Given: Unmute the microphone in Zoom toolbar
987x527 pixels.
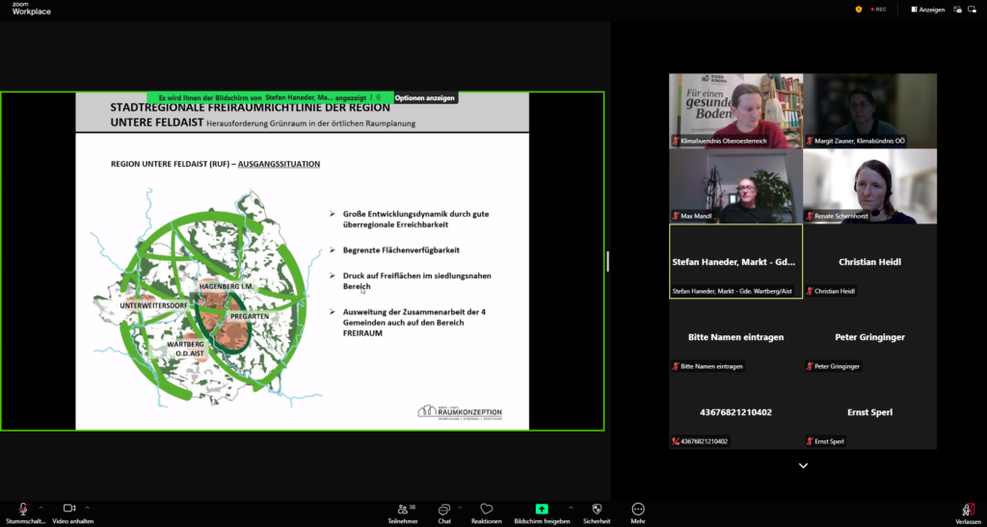Looking at the screenshot, I should tap(22, 509).
